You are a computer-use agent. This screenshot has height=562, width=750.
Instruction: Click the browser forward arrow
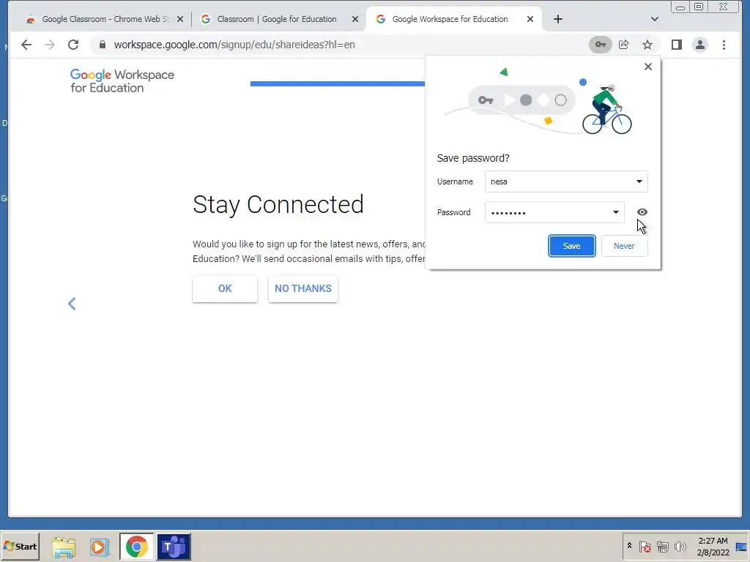50,45
